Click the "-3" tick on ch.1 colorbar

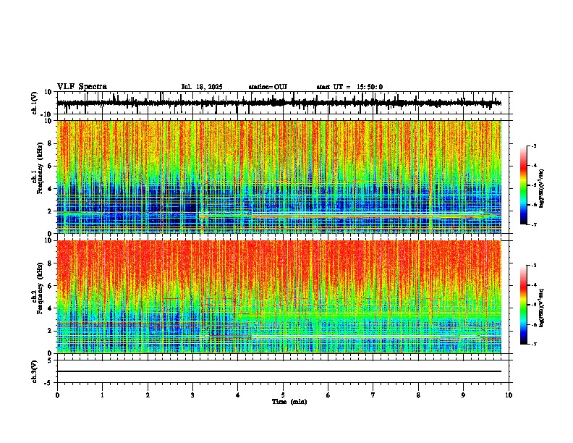tap(533, 145)
